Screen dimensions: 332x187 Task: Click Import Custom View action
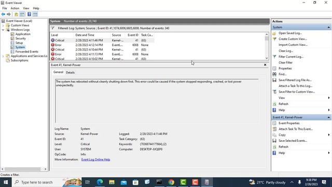[x=293, y=45]
